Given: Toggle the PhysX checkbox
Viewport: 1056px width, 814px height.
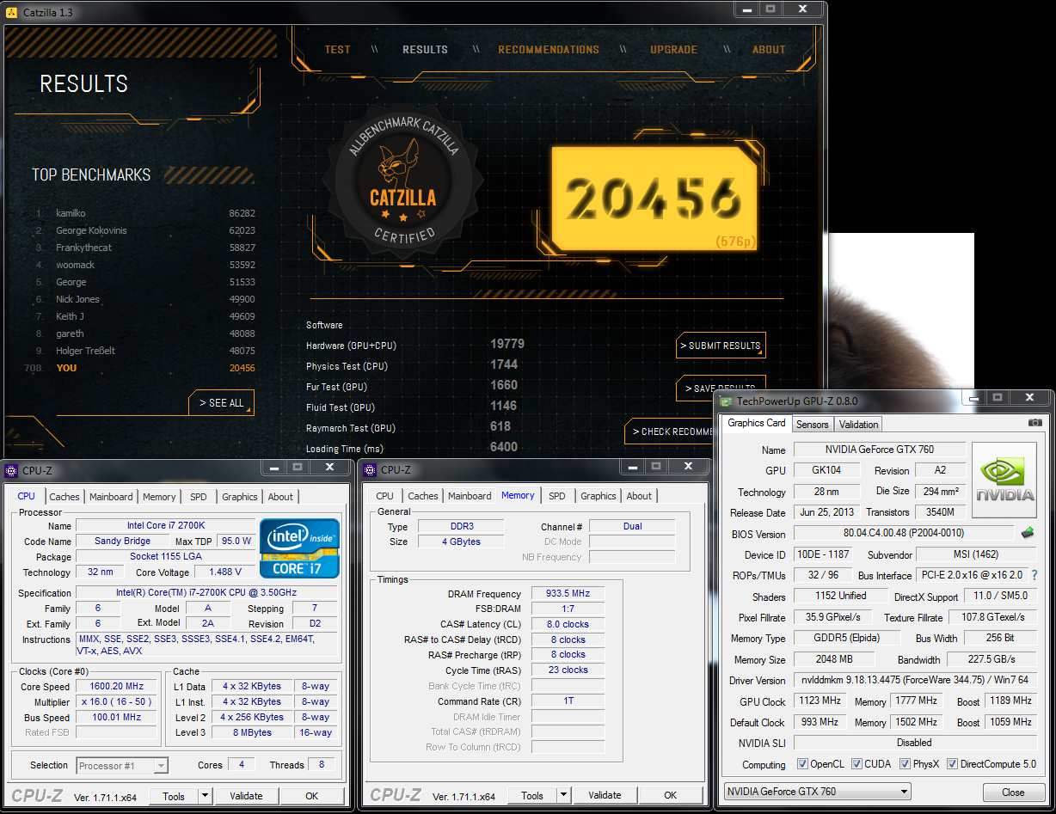Looking at the screenshot, I should (905, 763).
